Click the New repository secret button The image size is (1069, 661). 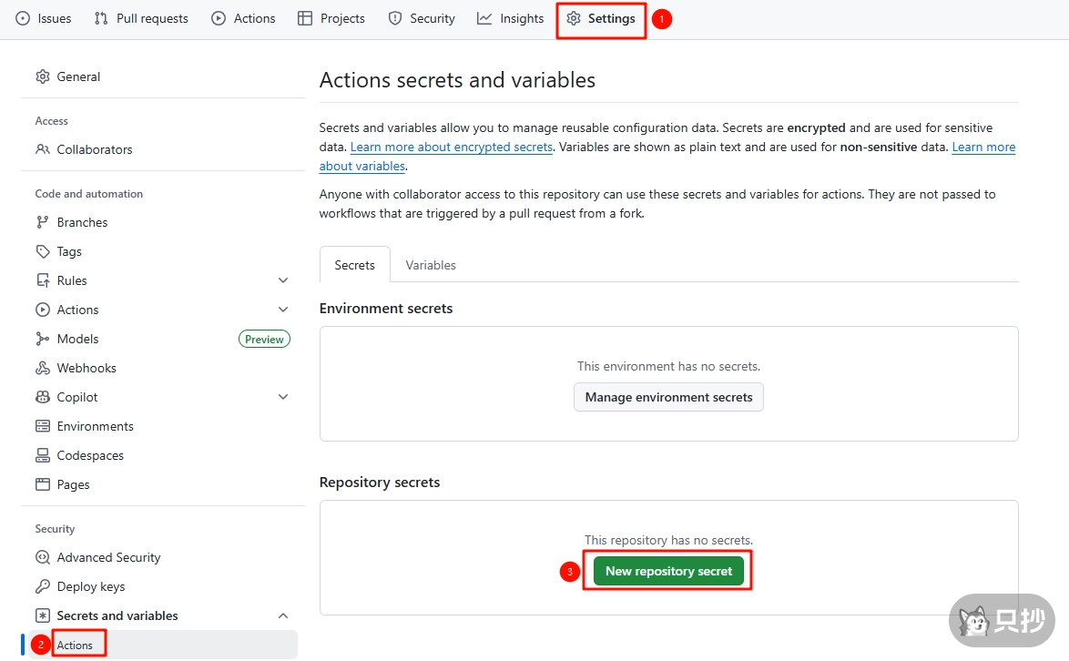[668, 571]
